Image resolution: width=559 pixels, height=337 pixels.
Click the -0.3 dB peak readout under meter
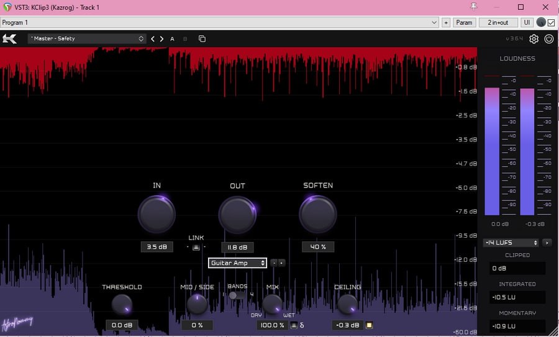click(x=535, y=224)
